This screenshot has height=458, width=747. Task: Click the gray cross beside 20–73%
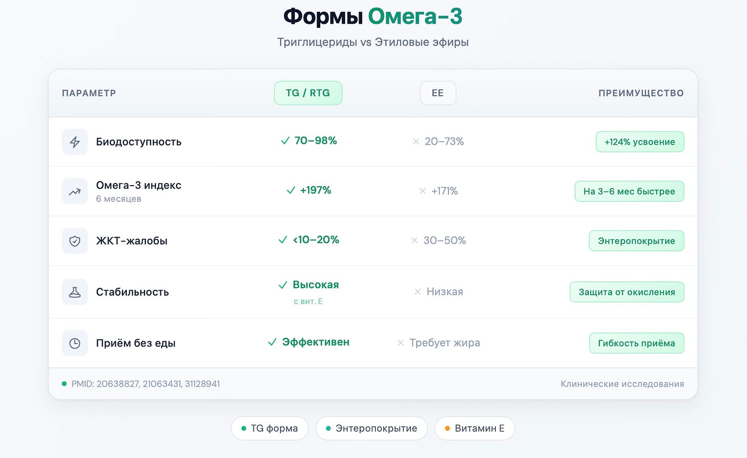click(416, 141)
